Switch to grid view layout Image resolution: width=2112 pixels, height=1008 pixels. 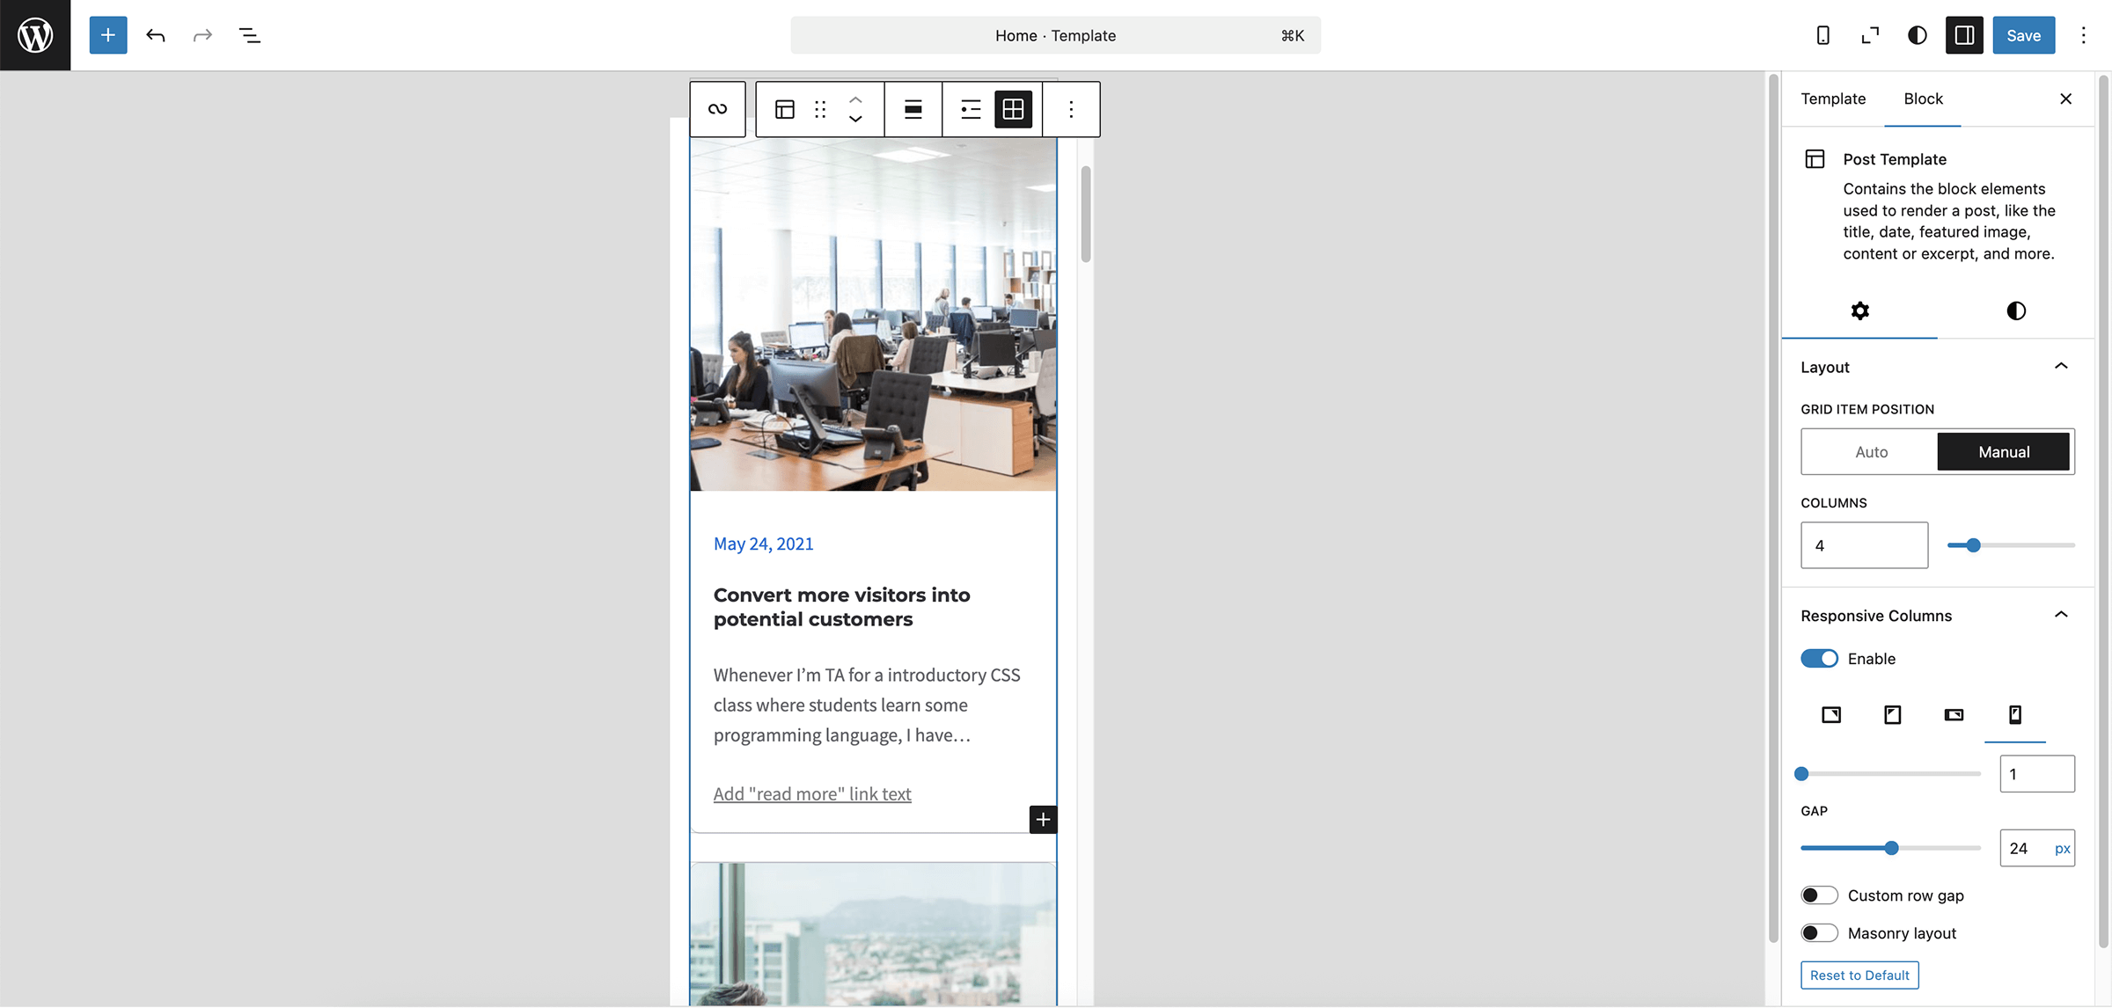[1013, 109]
